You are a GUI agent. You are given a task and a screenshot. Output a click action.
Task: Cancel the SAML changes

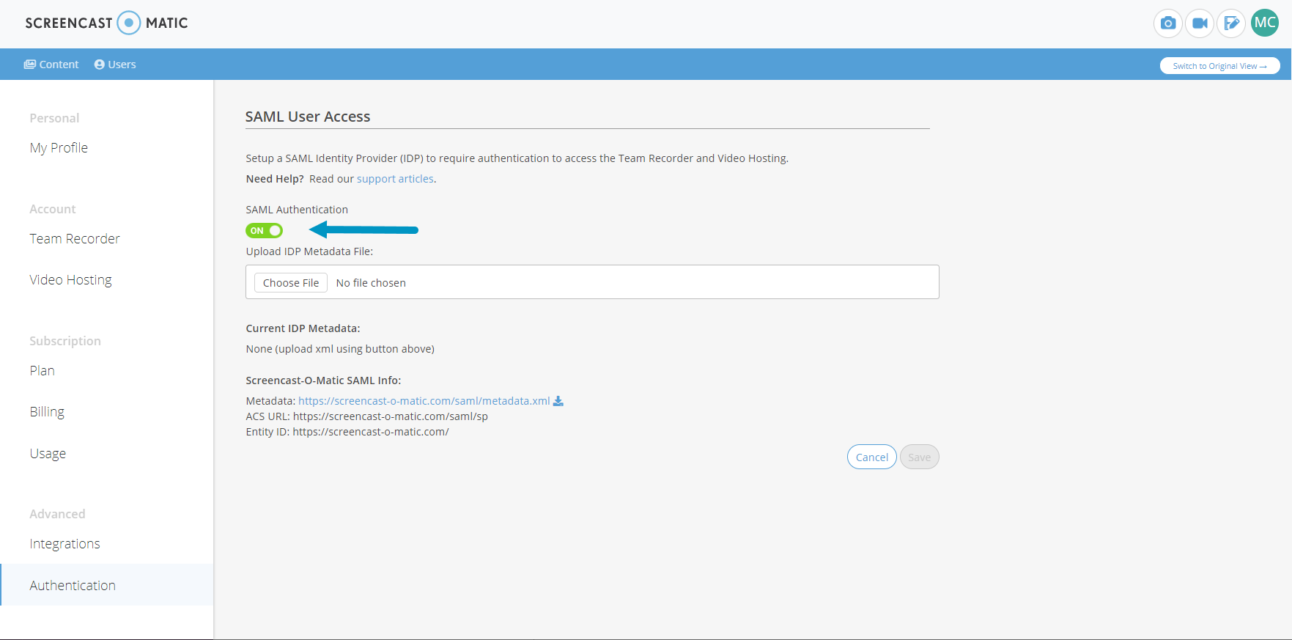pos(872,457)
